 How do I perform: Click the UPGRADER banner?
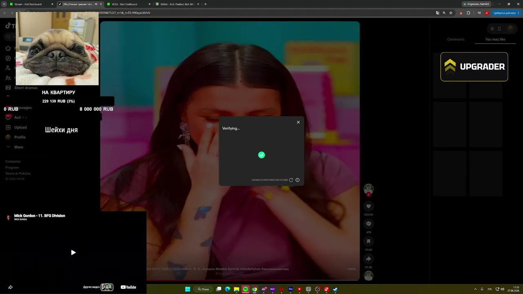[x=474, y=67]
